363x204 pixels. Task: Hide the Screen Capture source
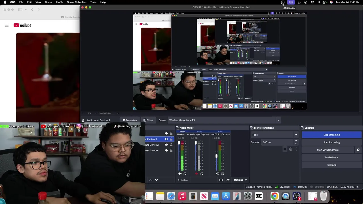tap(166, 150)
